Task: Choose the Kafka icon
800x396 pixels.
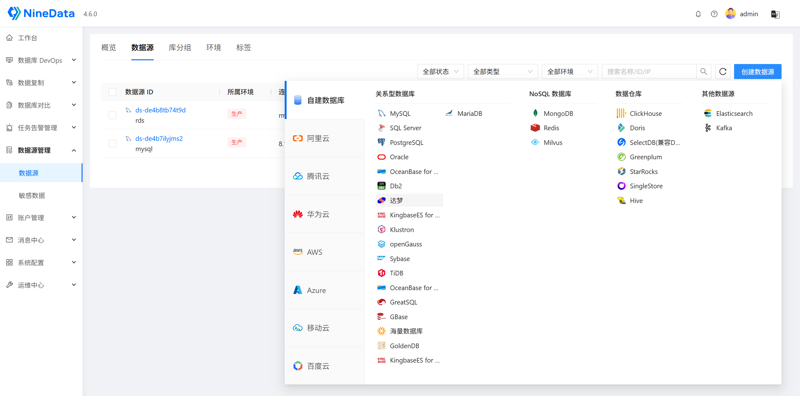Action: point(708,128)
